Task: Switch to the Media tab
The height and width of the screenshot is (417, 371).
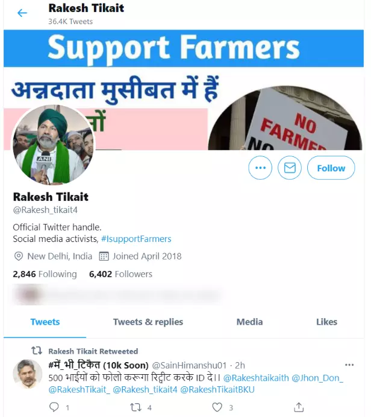Action: pos(249,322)
